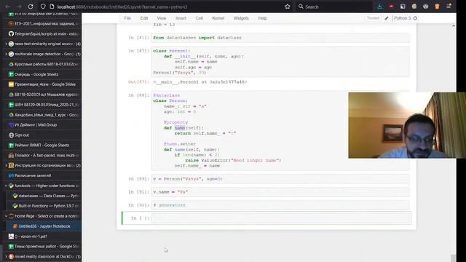Open the View menu
The height and width of the screenshot is (262, 466).
click(162, 18)
